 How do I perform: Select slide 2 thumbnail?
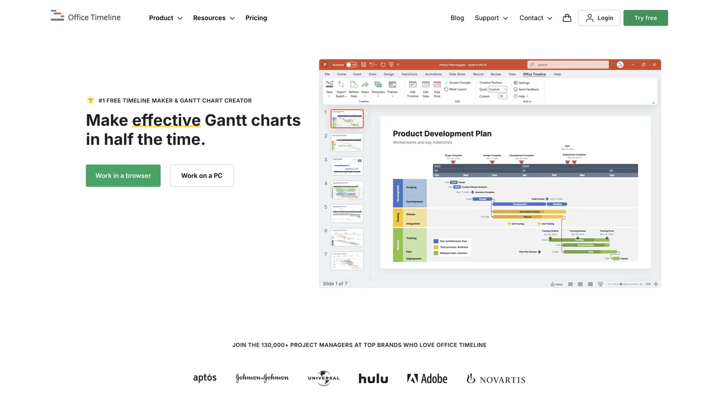click(x=347, y=143)
